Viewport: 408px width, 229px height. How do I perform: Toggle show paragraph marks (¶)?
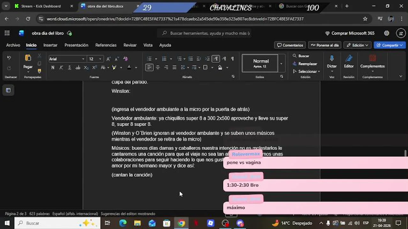pyautogui.click(x=232, y=59)
